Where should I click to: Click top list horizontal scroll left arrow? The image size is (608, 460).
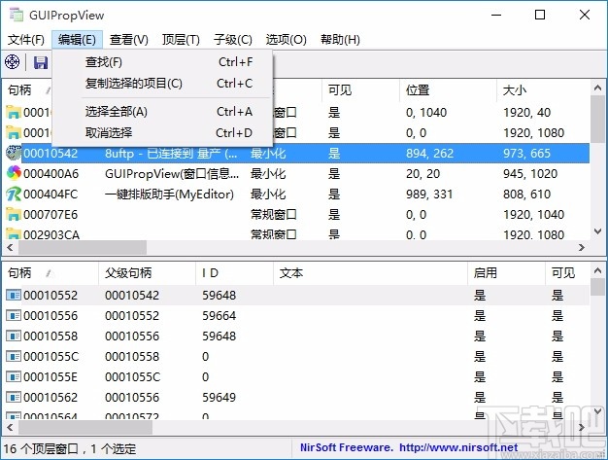point(11,247)
